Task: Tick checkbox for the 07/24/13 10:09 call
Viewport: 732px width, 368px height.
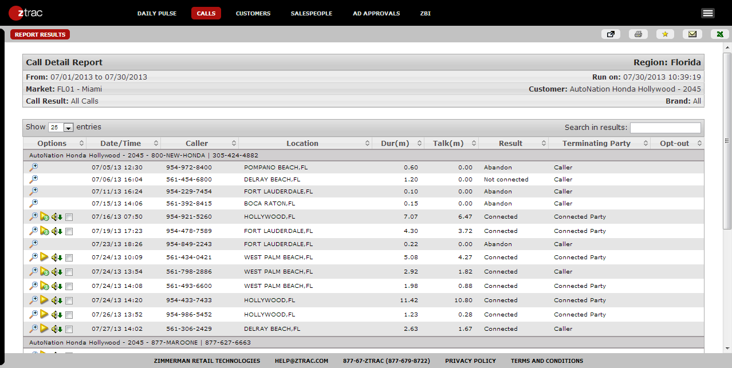Action: [x=69, y=258]
